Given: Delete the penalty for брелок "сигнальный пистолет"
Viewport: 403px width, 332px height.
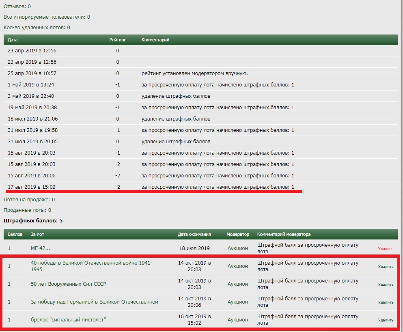Looking at the screenshot, I should 386,320.
